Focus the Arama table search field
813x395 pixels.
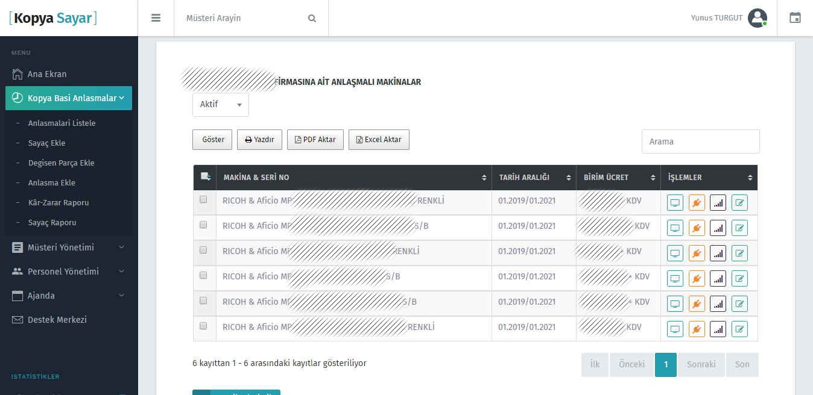click(700, 142)
